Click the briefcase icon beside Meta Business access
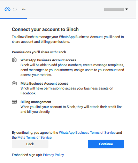This screenshot has width=138, height=163. tap(14, 83)
